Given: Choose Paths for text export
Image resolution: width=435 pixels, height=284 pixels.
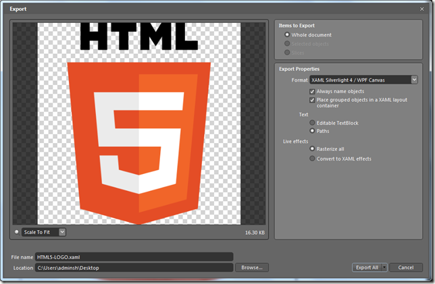Looking at the screenshot, I should 312,130.
